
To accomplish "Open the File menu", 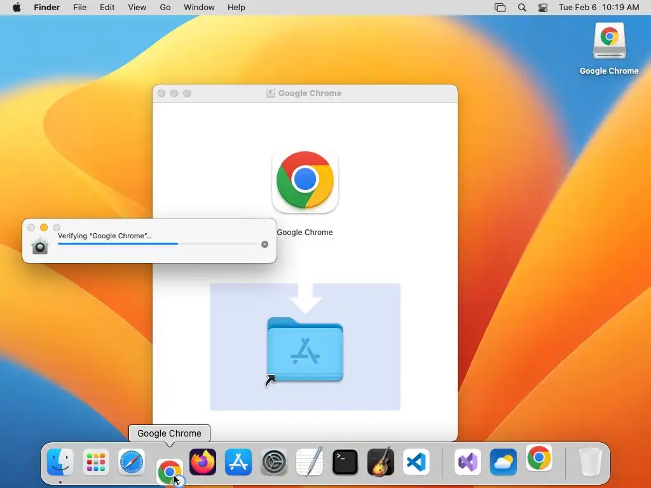I will click(79, 8).
